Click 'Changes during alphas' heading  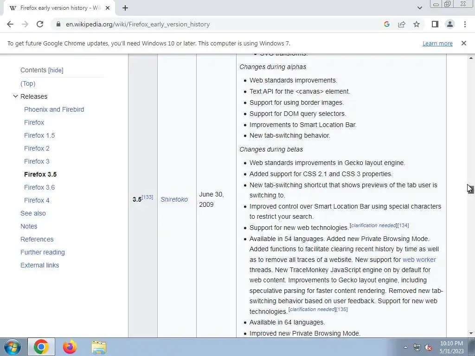[x=273, y=67]
